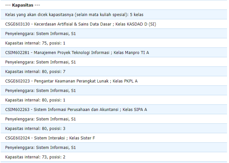The height and width of the screenshot is (163, 229).
Task: Click 'Kapasitas internal: 80, posisi: 7' row
Action: [x=114, y=71]
